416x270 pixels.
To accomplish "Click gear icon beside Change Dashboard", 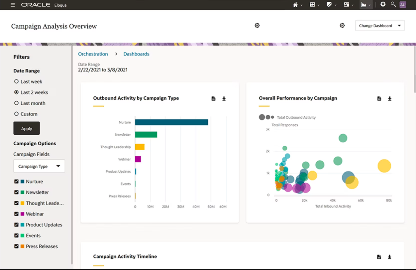I will click(x=342, y=26).
